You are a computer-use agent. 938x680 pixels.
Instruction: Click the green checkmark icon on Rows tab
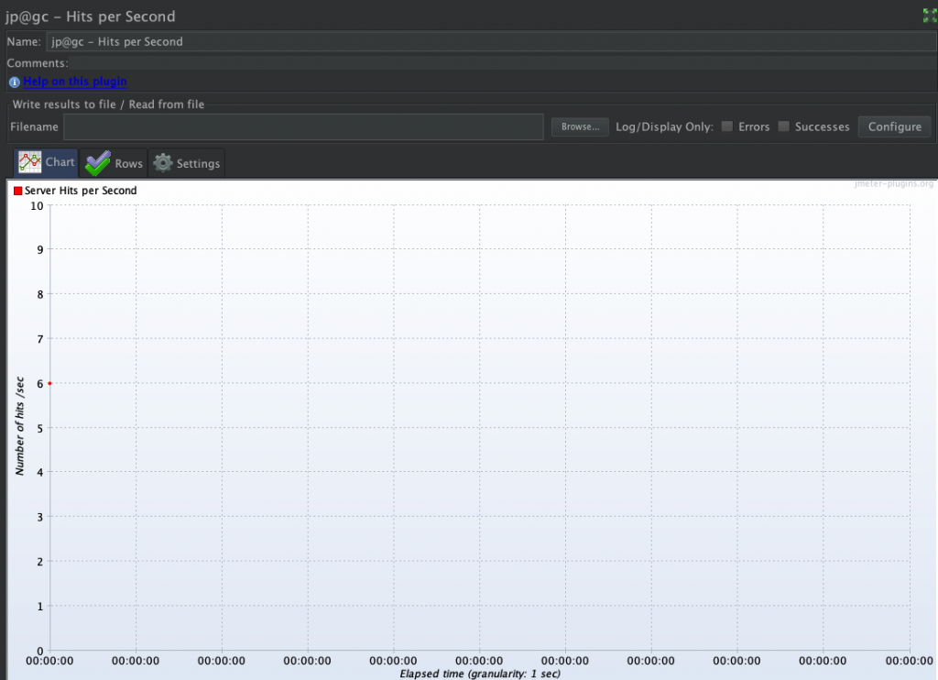97,163
